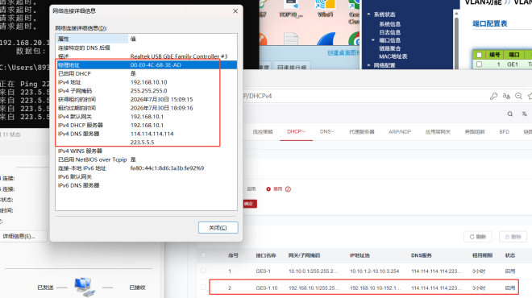This screenshot has height=298, width=532.
Task: Tick the select-all checkbox in DHCP table header
Action: [x=204, y=255]
